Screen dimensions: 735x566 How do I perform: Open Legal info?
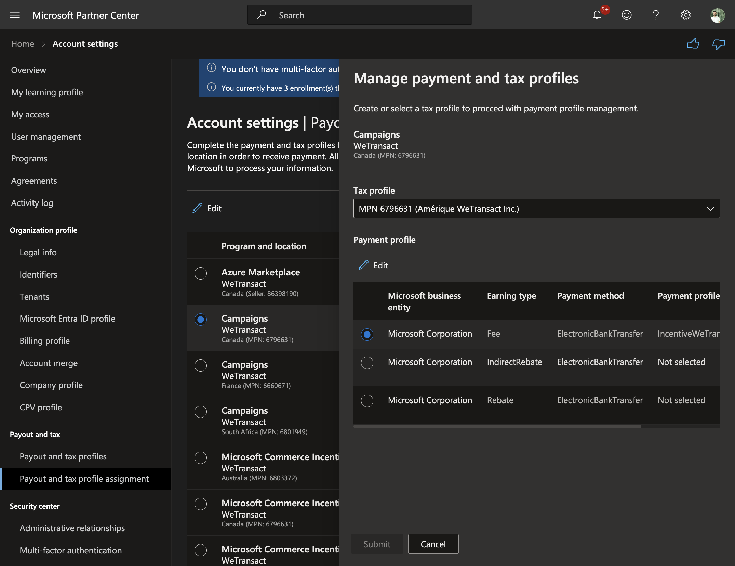[x=38, y=252]
